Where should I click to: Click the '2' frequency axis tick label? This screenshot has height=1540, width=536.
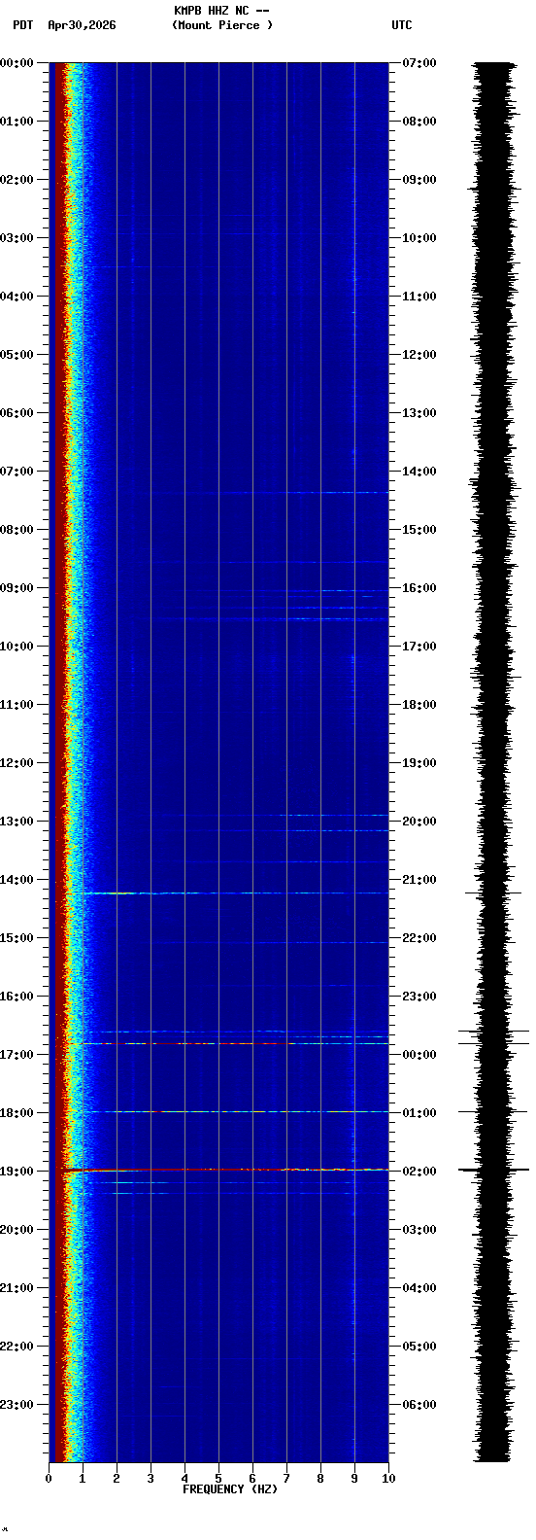pos(117,1479)
